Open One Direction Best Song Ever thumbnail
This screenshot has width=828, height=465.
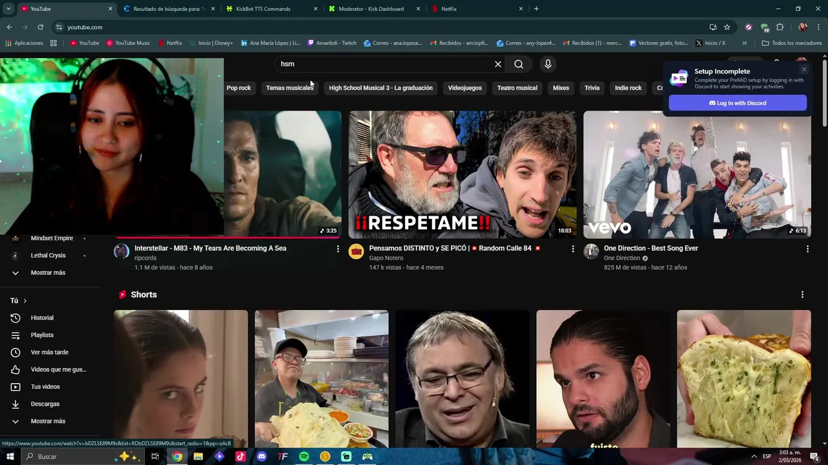click(697, 174)
